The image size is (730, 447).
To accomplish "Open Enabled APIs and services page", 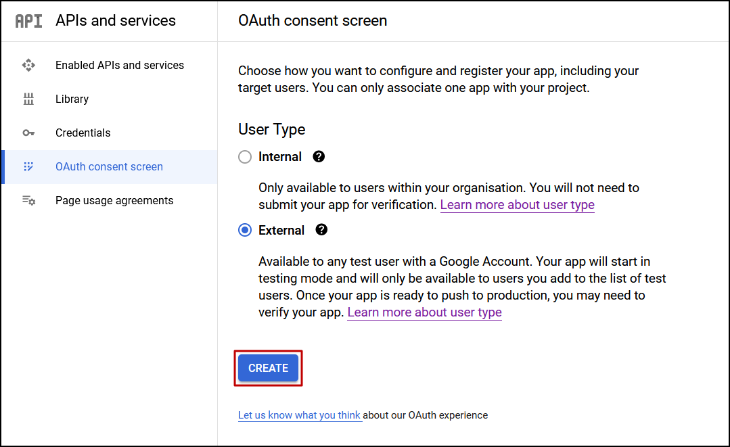I will coord(119,65).
